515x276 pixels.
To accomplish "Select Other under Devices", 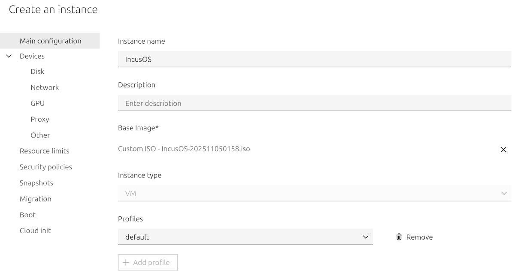I will pyautogui.click(x=40, y=135).
